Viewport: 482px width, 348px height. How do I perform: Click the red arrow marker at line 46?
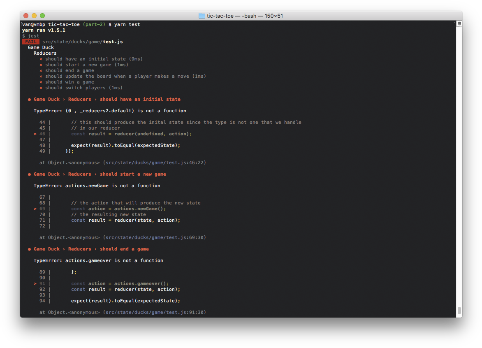pyautogui.click(x=35, y=134)
